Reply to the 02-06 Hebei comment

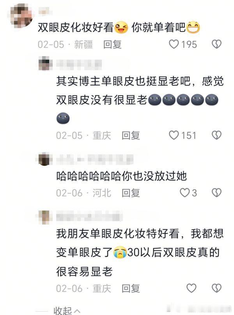point(131,193)
